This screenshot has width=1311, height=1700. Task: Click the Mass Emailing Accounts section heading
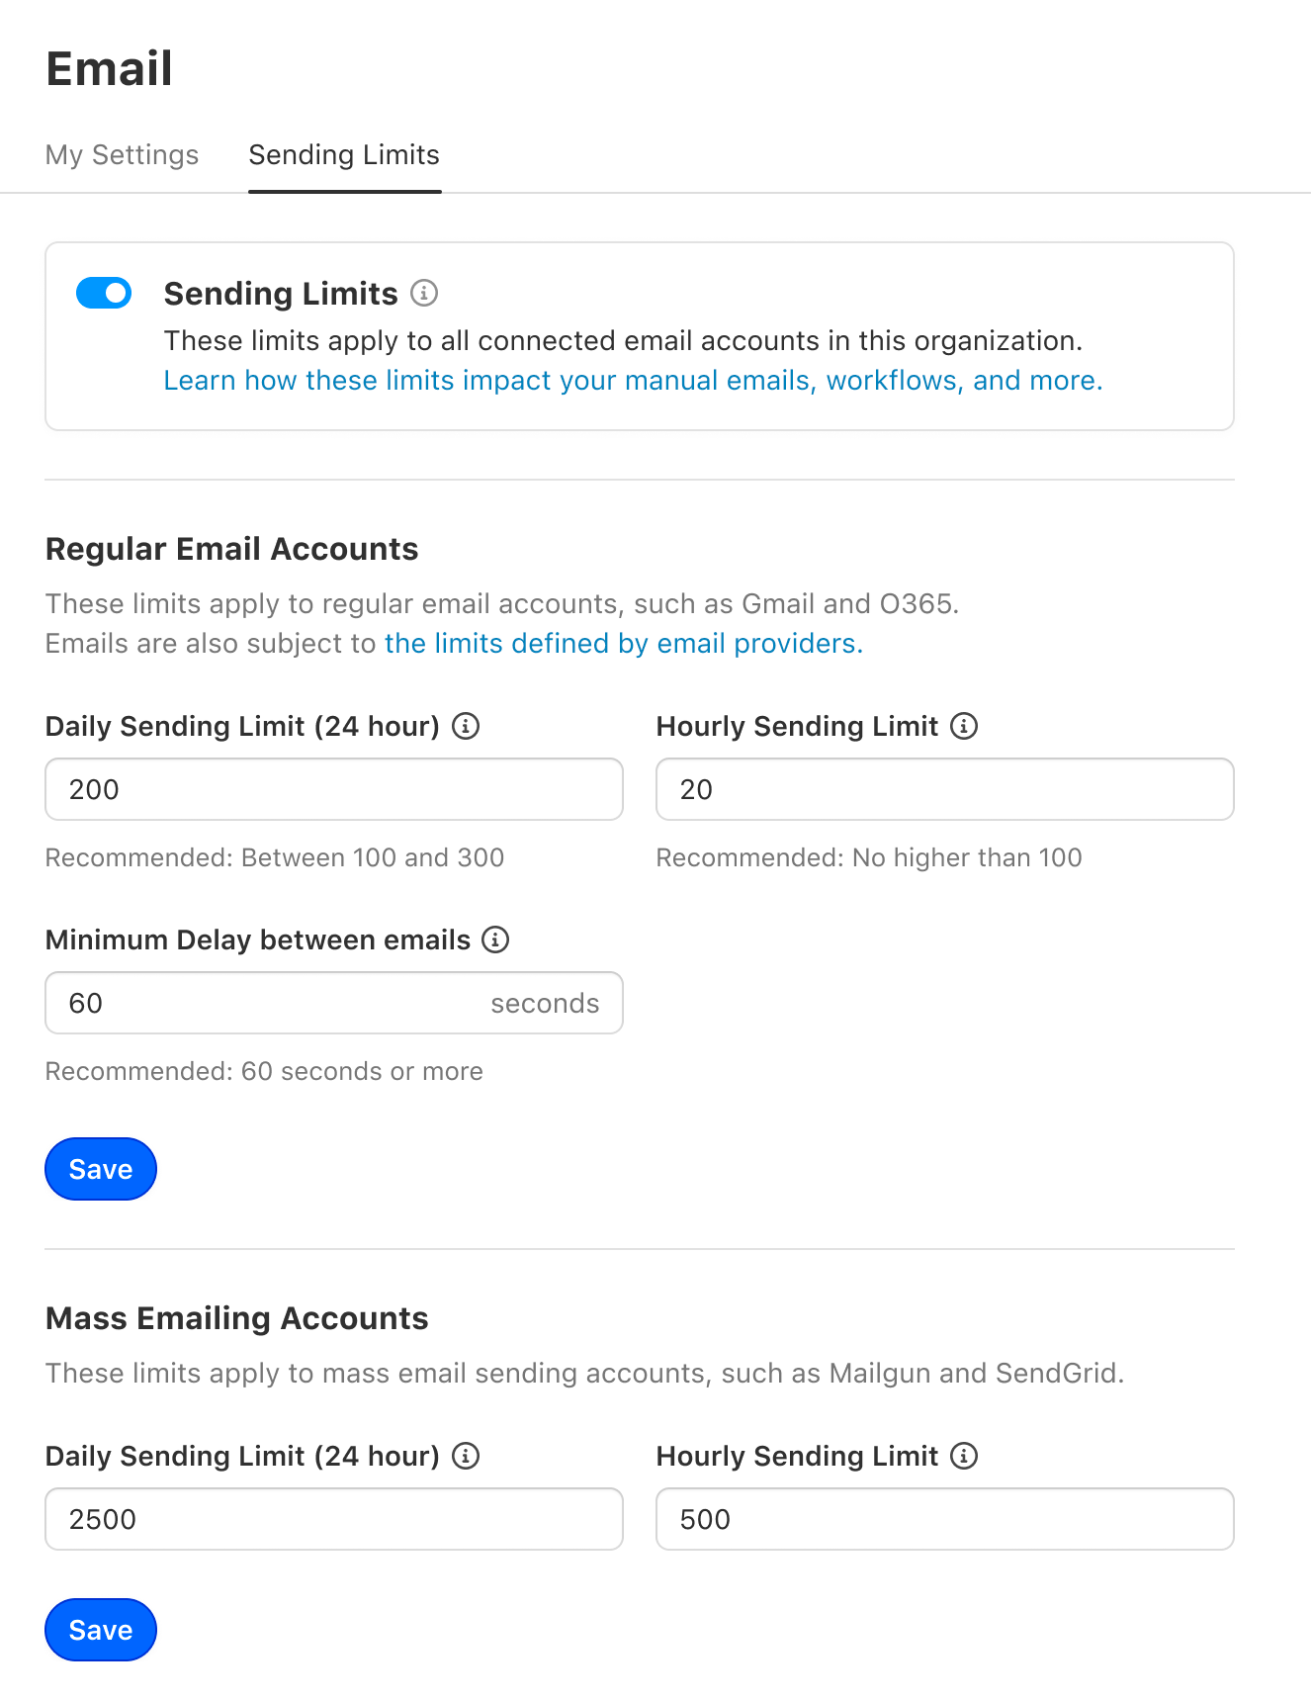pos(237,1318)
